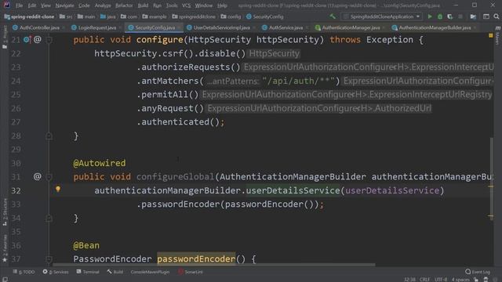This screenshot has height=282, width=502.
Task: Open SpringRedditCloneApplication run configuration dropdown
Action: point(382,16)
